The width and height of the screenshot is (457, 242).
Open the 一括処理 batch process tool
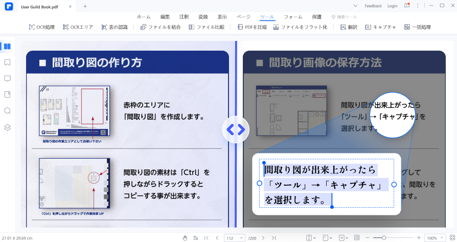pyautogui.click(x=417, y=27)
